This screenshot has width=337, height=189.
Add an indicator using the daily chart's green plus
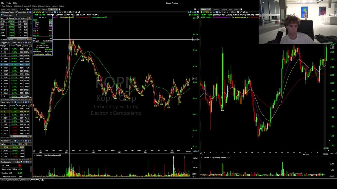(34, 12)
